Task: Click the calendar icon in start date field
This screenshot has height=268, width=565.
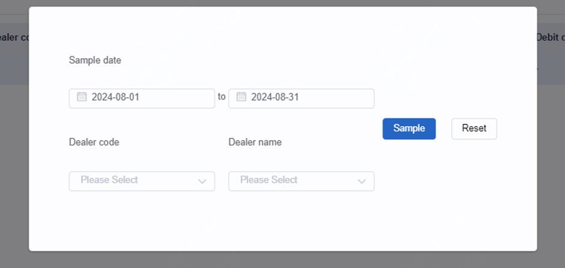Action: click(x=82, y=97)
